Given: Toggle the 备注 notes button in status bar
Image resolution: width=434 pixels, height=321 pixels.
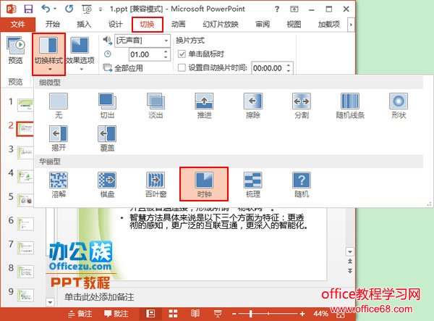Looking at the screenshot, I should (x=80, y=314).
